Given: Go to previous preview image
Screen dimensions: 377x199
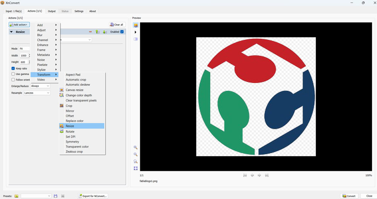Looking at the screenshot, I should [252, 175].
